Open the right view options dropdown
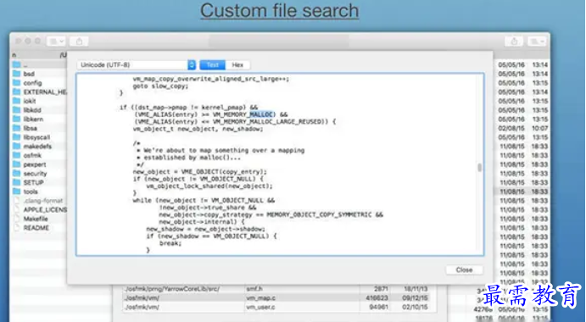The width and height of the screenshot is (586, 322). (537, 41)
